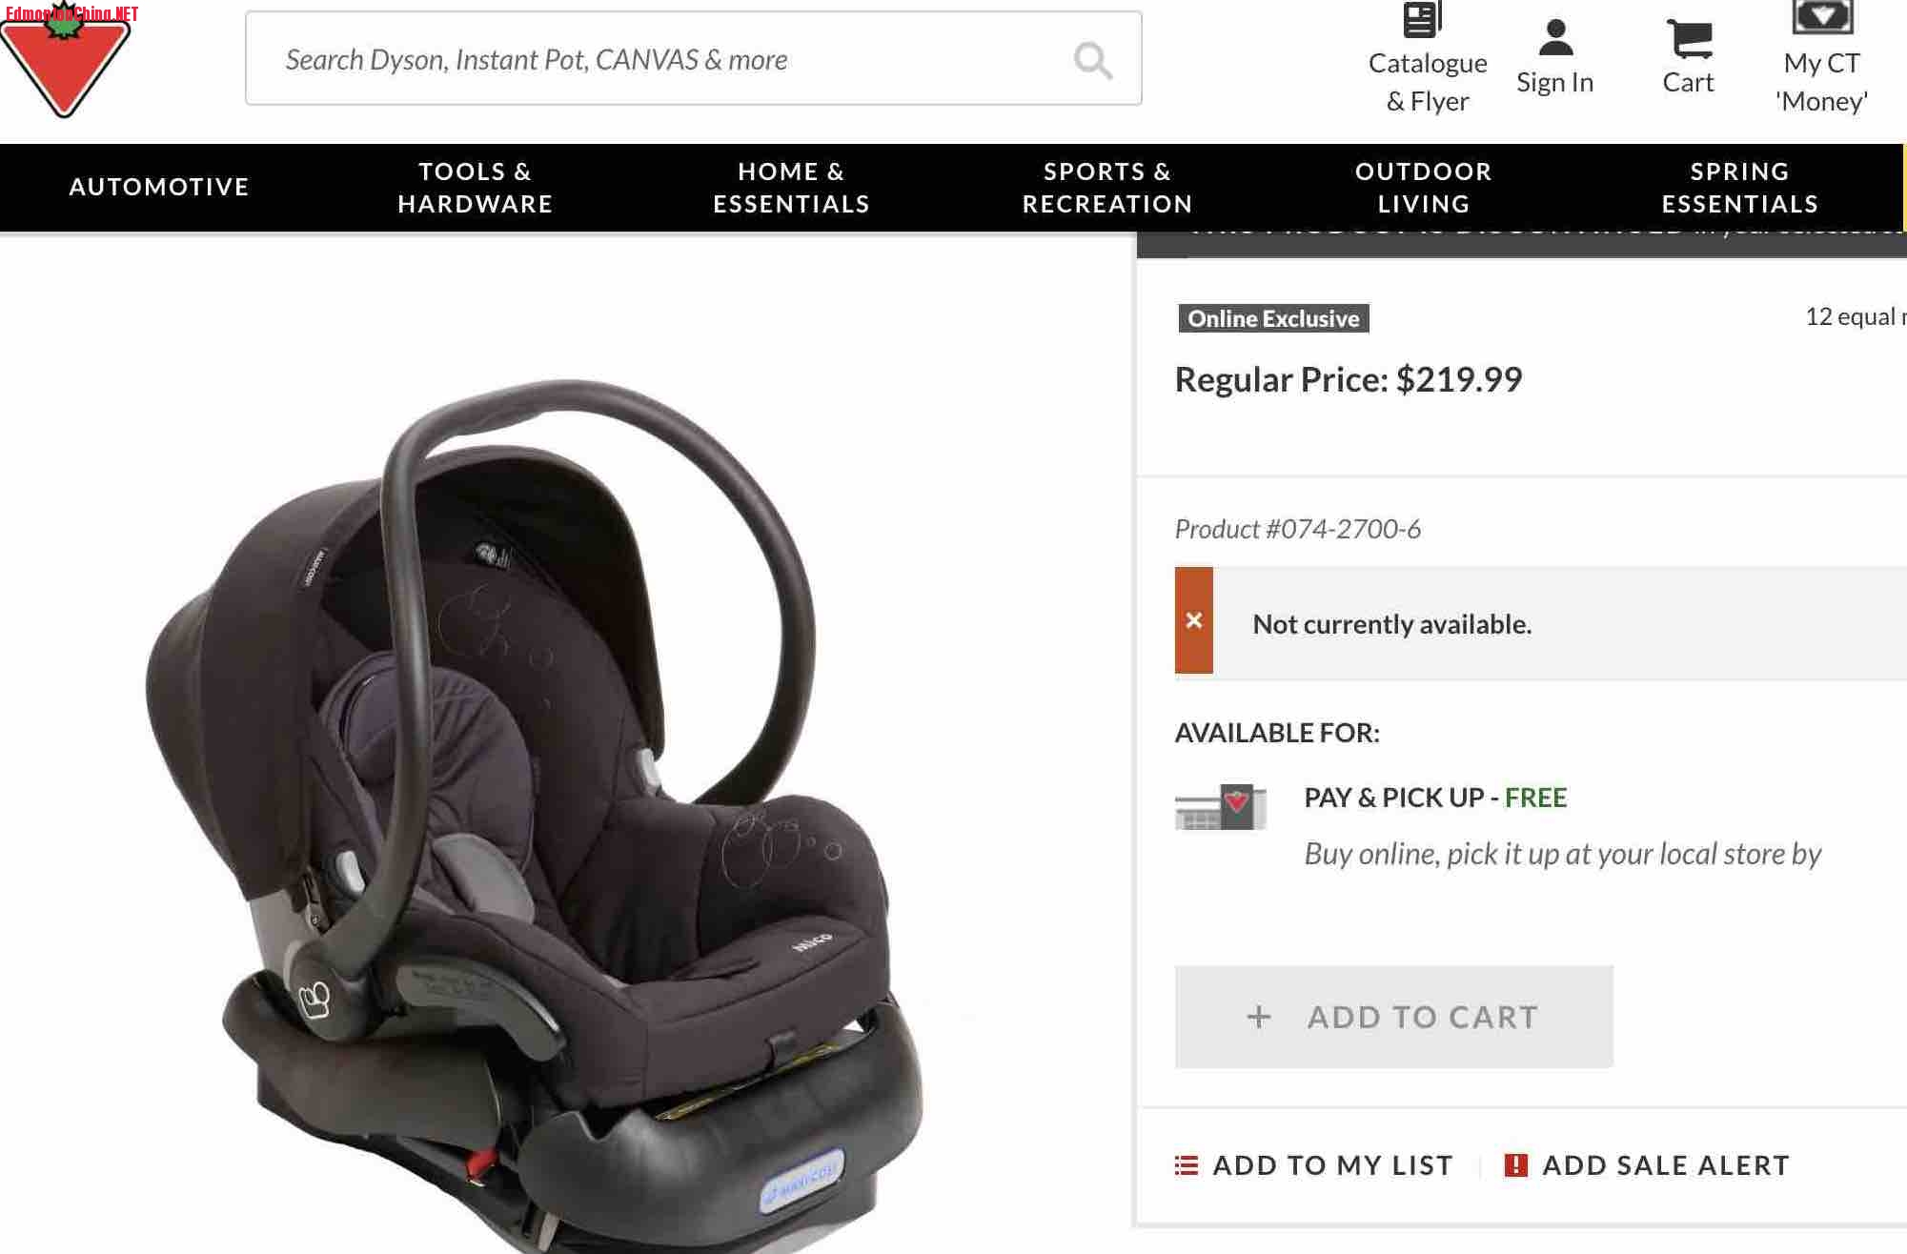Image resolution: width=1907 pixels, height=1254 pixels.
Task: Open the Tools & Hardware menu
Action: [475, 187]
